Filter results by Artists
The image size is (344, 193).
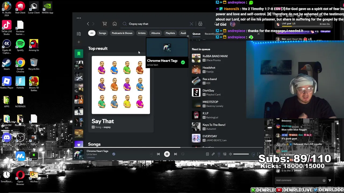142,33
